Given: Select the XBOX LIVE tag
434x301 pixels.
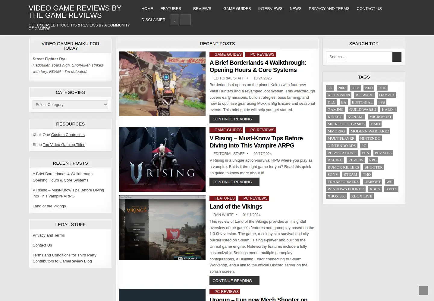Looking at the screenshot, I should pos(362,196).
